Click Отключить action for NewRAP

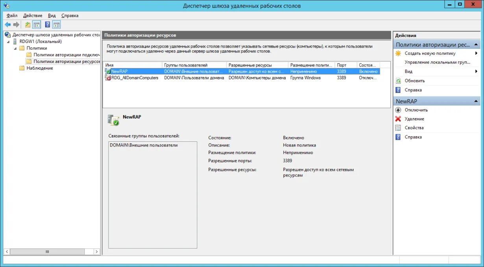coord(416,110)
